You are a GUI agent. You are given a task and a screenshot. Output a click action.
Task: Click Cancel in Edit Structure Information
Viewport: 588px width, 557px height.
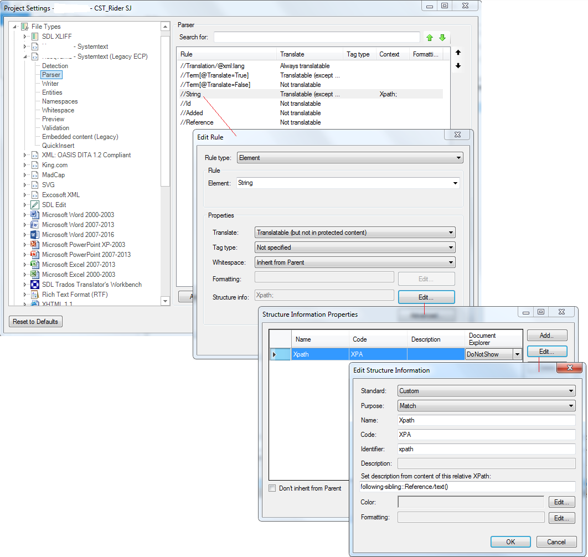556,541
